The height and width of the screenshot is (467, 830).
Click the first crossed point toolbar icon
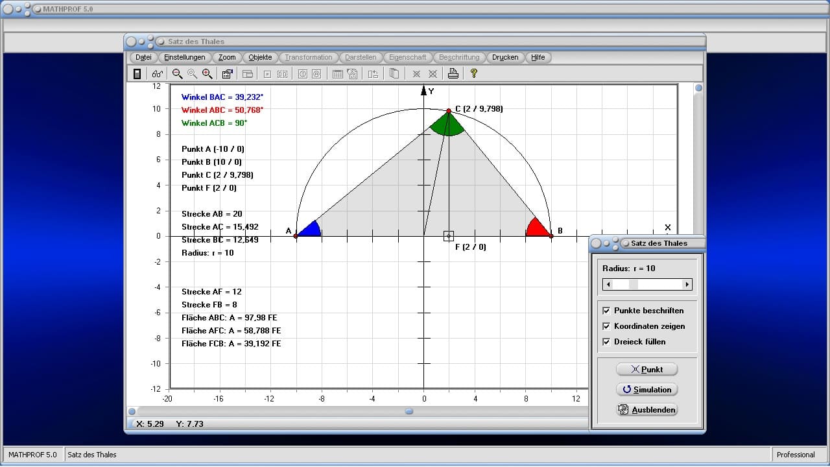[x=417, y=74]
